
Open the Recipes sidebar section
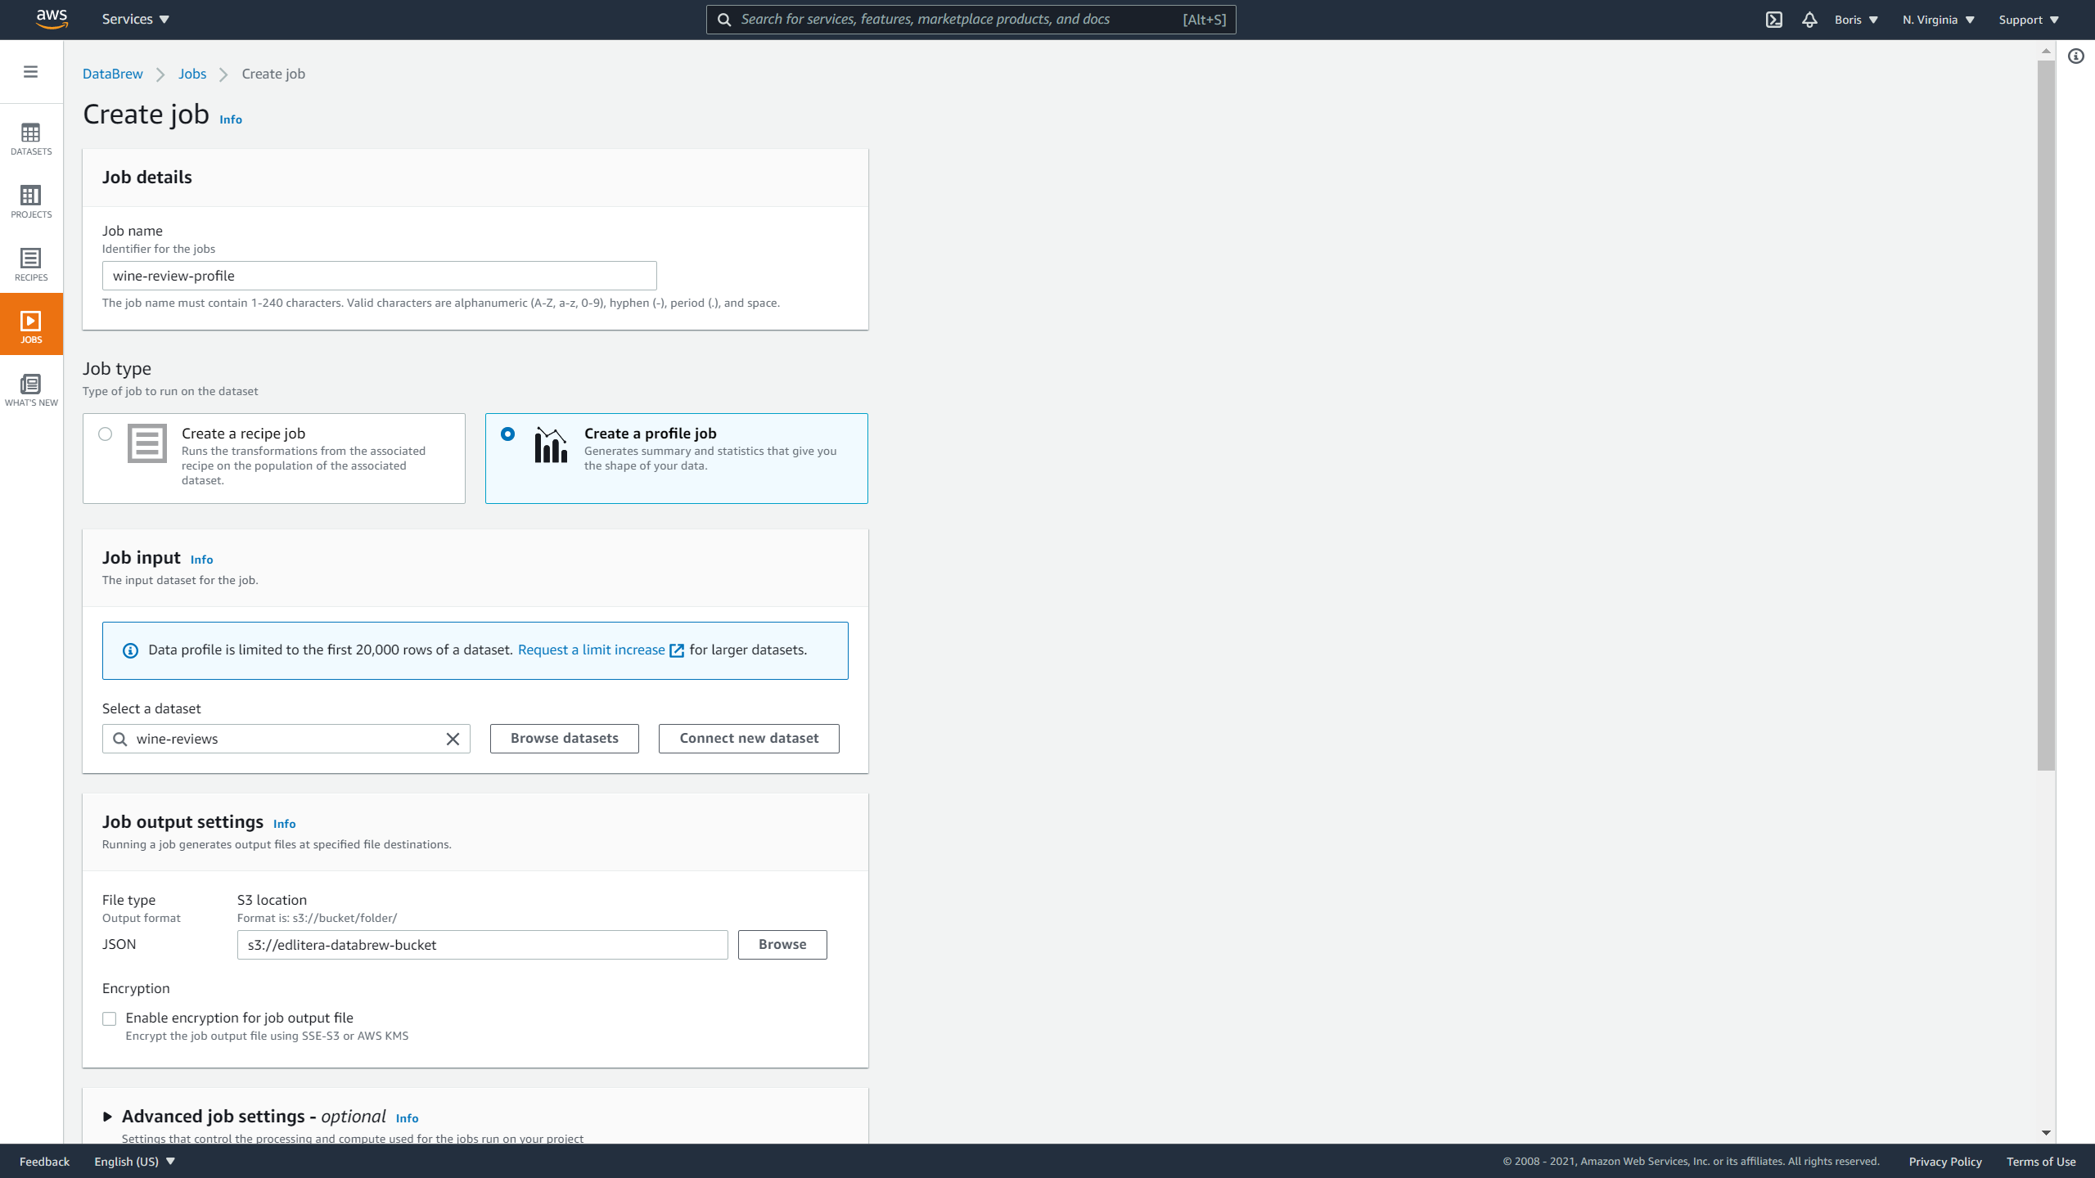click(x=31, y=264)
